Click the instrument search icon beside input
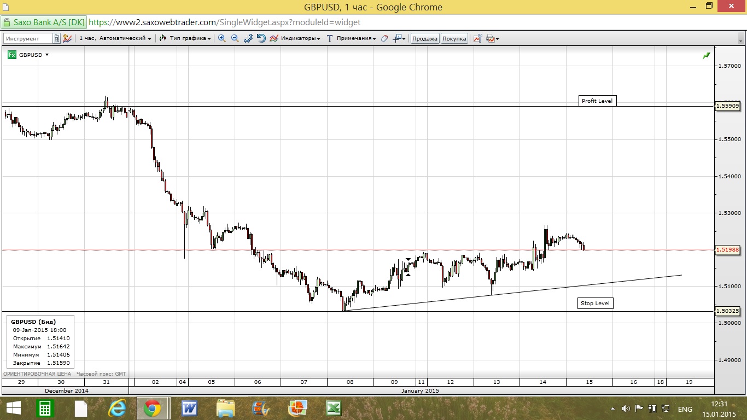The image size is (747, 420). click(56, 38)
